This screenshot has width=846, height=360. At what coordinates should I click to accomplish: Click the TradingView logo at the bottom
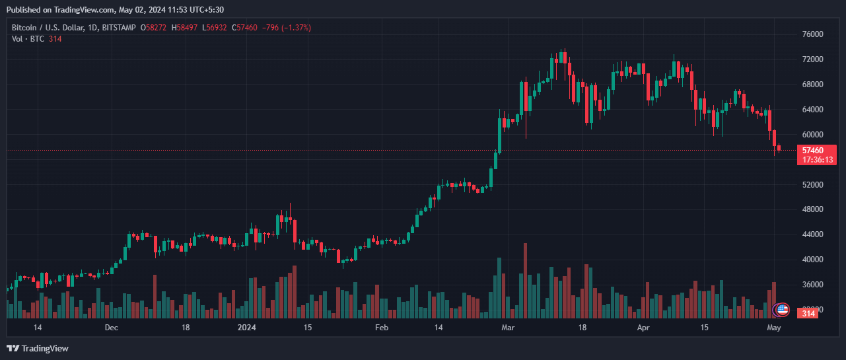coord(38,348)
